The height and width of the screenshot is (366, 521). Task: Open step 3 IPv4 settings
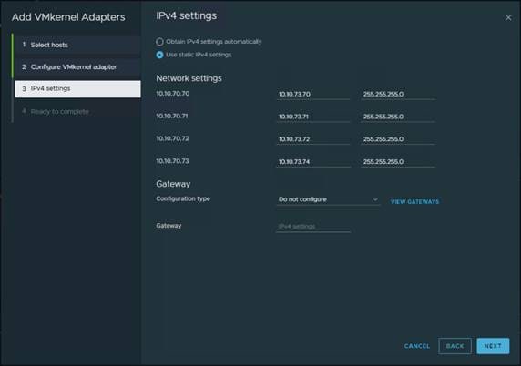point(77,88)
